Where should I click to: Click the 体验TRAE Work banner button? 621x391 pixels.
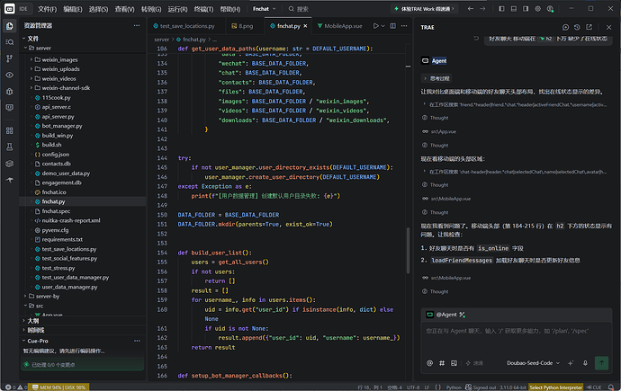click(x=424, y=9)
